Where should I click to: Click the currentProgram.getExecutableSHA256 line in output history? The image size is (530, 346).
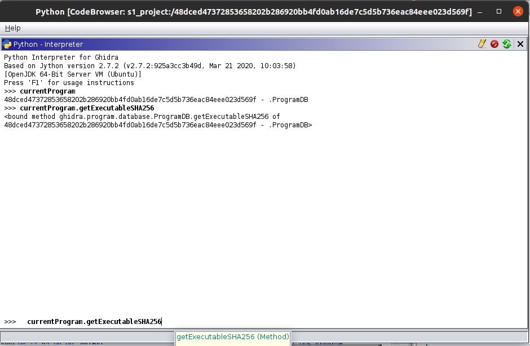(x=87, y=108)
